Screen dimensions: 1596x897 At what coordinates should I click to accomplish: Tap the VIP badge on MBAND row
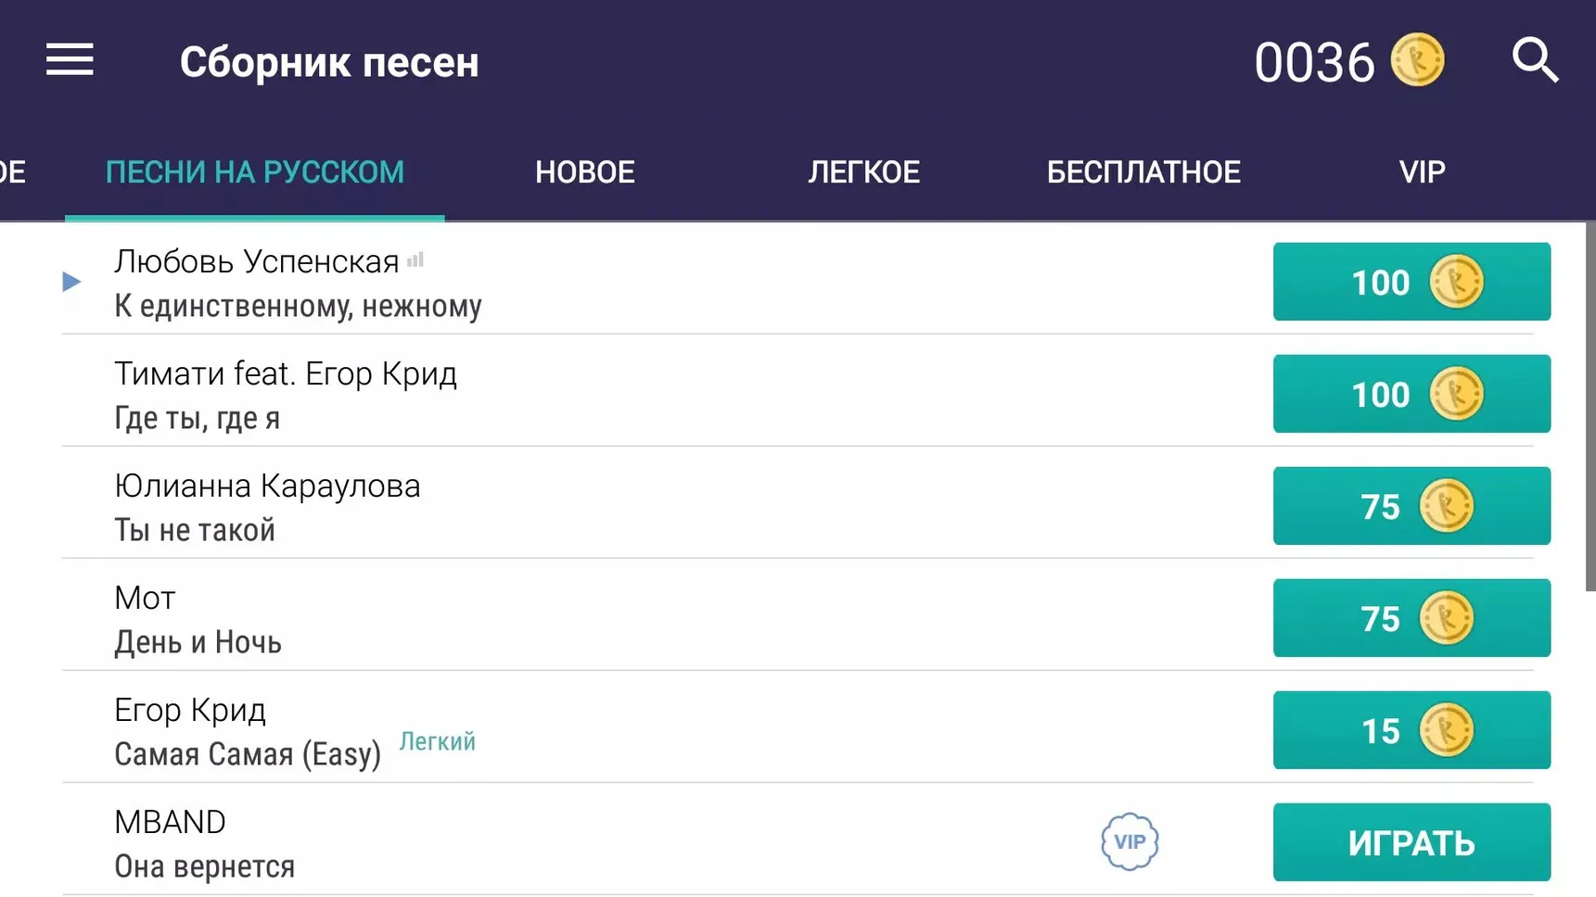[1130, 841]
